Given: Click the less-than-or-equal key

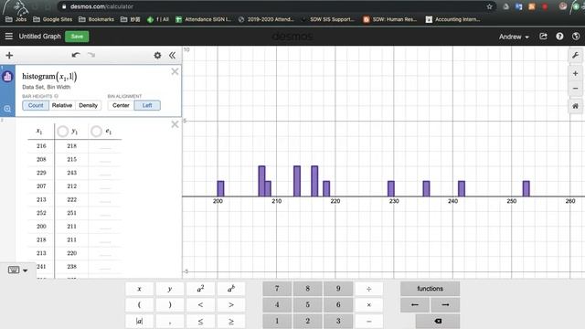Looking at the screenshot, I should pos(200,321).
